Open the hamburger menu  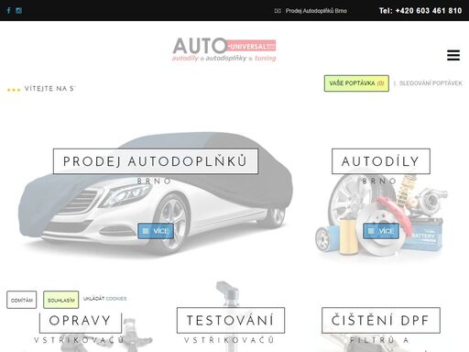coord(453,55)
